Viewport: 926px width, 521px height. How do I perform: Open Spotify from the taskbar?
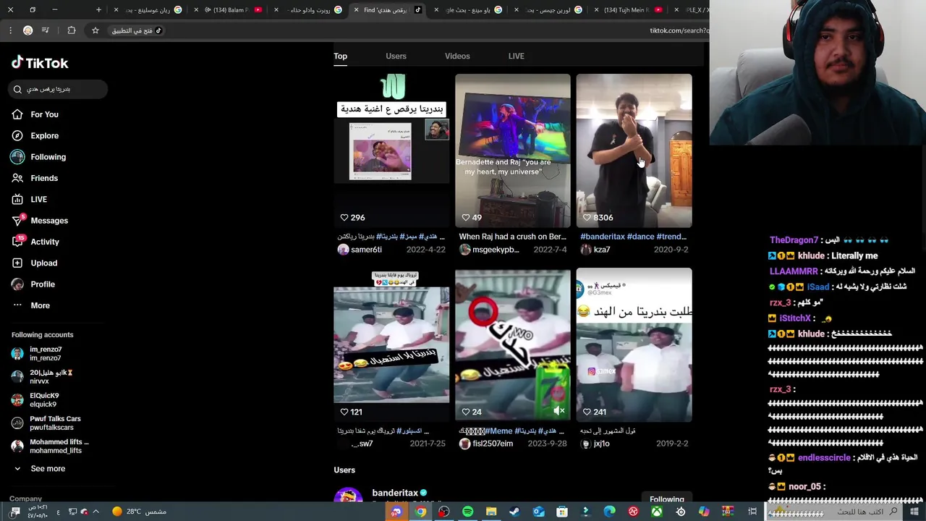point(467,512)
